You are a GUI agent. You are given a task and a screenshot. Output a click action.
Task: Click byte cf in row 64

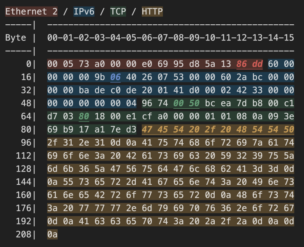(x=147, y=117)
